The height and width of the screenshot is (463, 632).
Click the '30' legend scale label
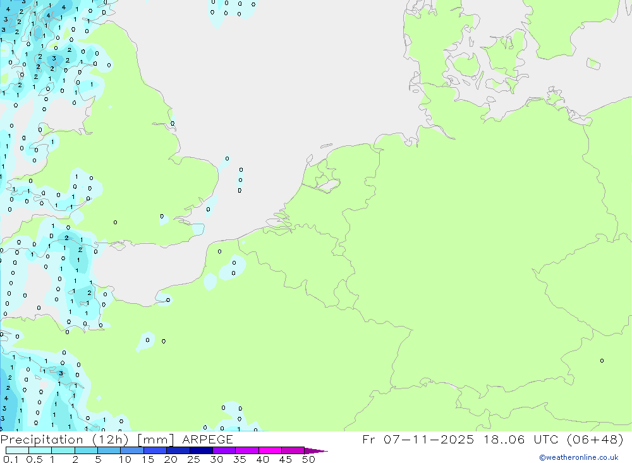coord(217,459)
